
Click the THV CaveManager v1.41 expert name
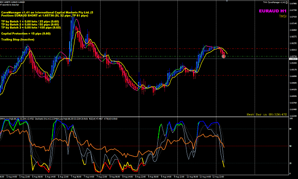[x=274, y=2]
